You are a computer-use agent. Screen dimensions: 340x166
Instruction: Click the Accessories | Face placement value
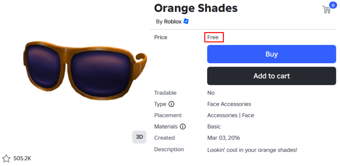click(230, 115)
